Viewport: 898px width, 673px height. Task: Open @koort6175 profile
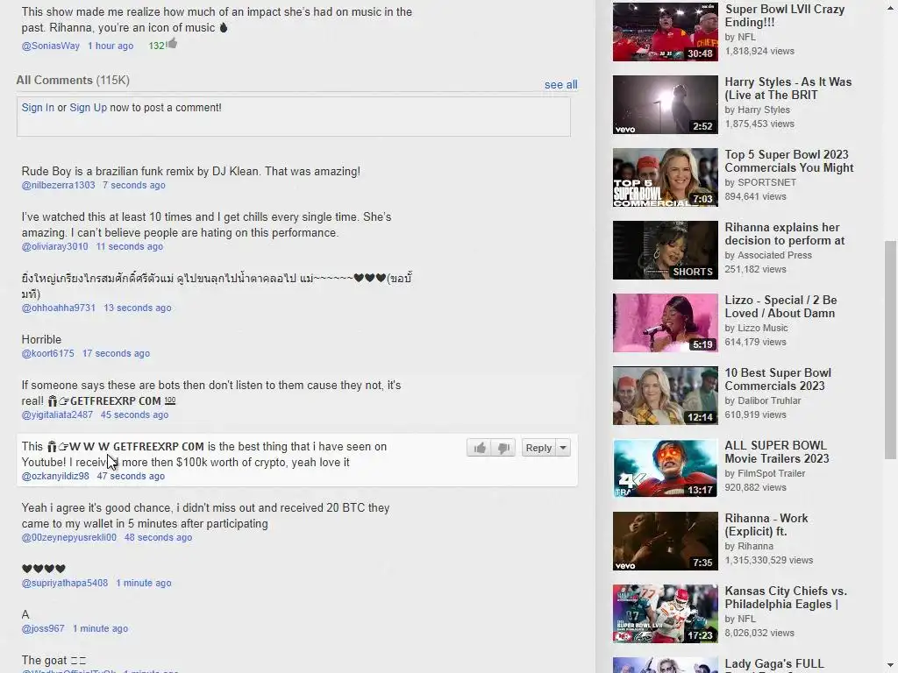pyautogui.click(x=48, y=354)
